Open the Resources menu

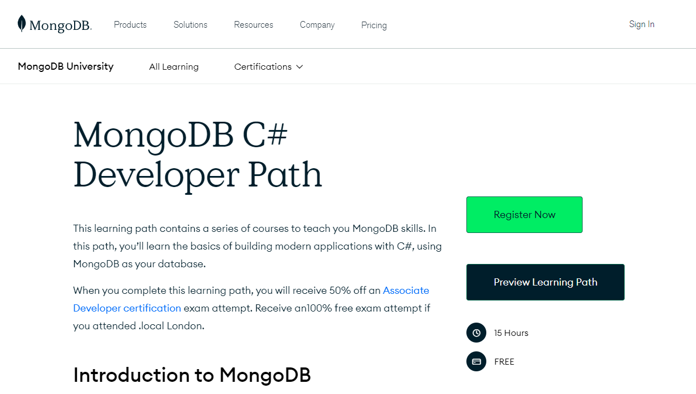point(253,25)
